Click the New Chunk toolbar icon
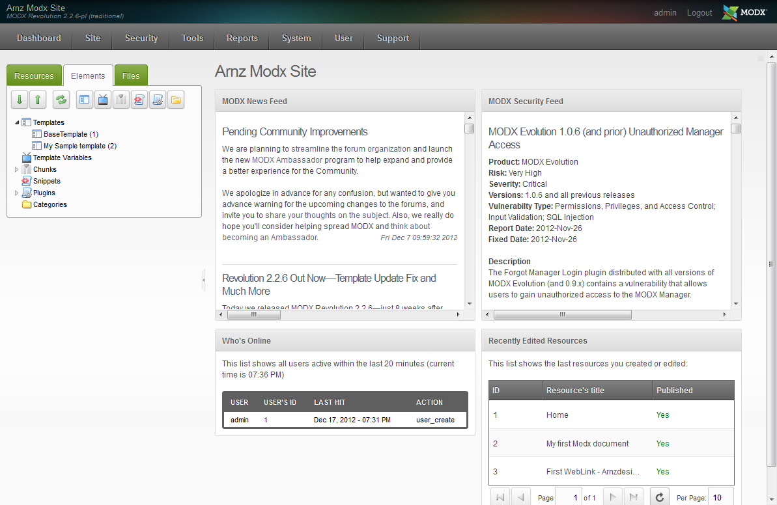 (x=121, y=100)
